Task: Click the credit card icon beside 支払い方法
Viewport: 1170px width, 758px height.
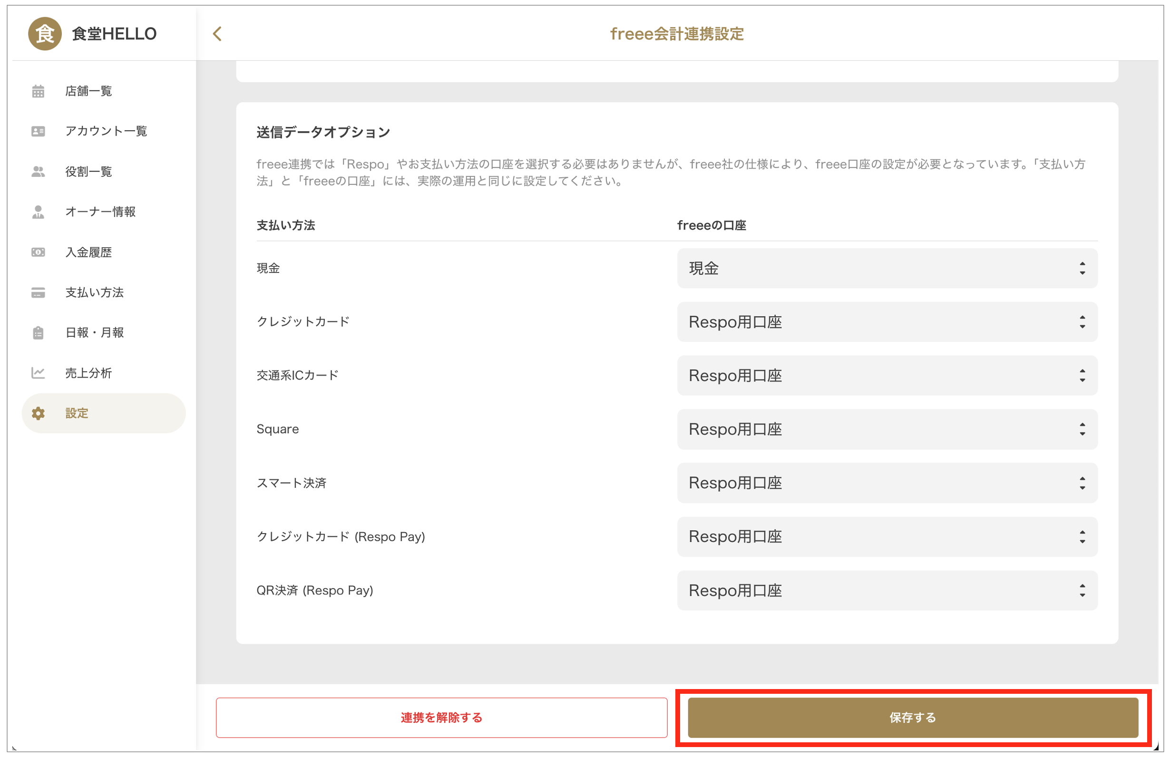Action: [39, 292]
